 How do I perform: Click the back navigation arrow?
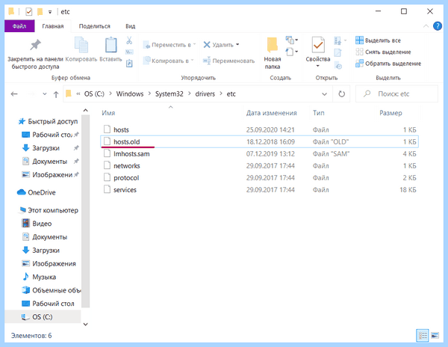point(14,93)
